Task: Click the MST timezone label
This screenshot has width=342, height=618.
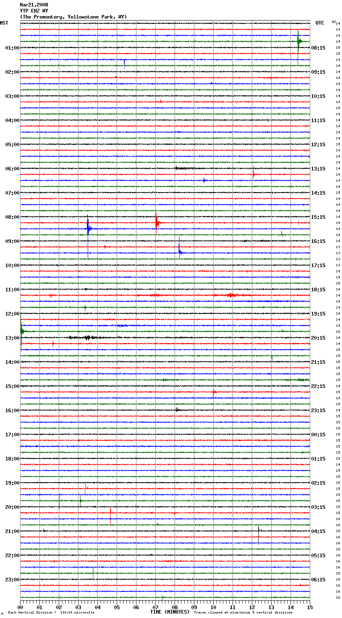Action: point(4,23)
